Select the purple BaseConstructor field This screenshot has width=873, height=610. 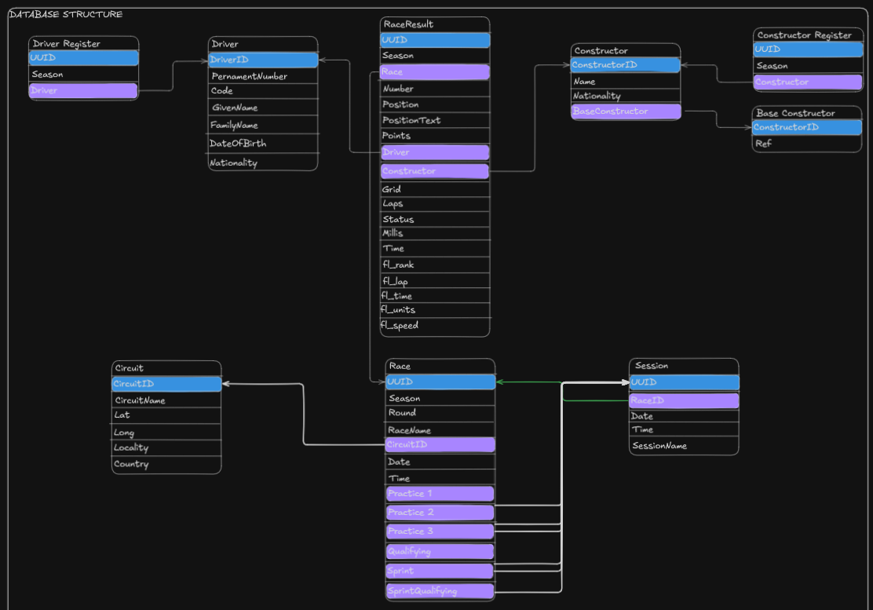tap(626, 111)
